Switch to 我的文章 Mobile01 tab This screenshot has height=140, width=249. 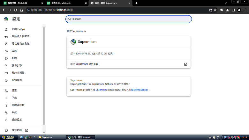23,3
